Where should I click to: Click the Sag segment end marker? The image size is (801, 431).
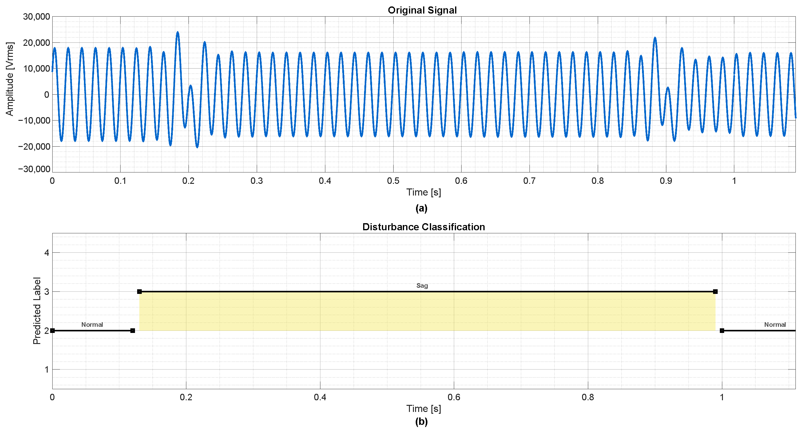(715, 291)
